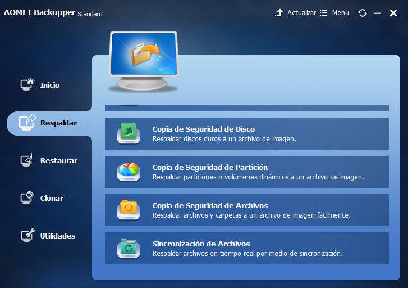
Task: Click text 'Respaldar discos duros a un archivo de imagen.'
Action: coord(224,139)
